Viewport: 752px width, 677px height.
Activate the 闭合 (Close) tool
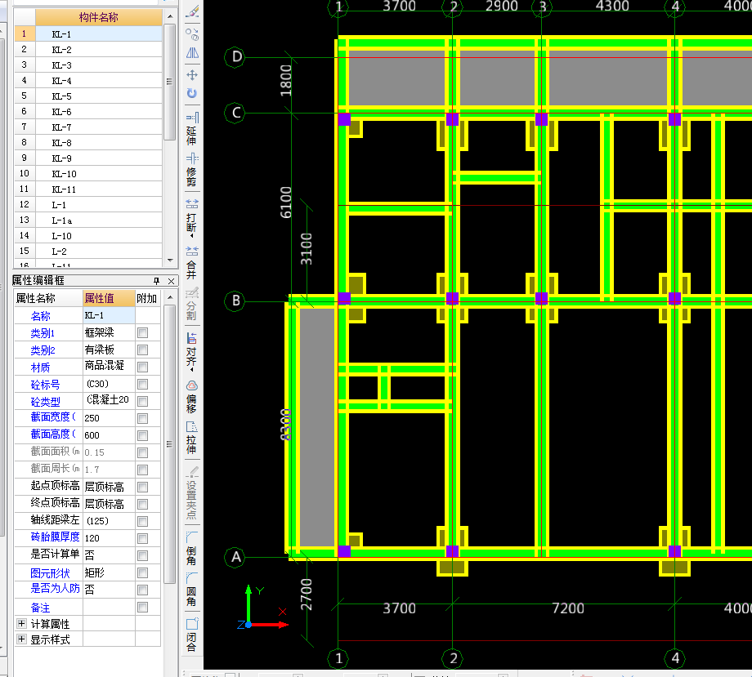click(192, 635)
